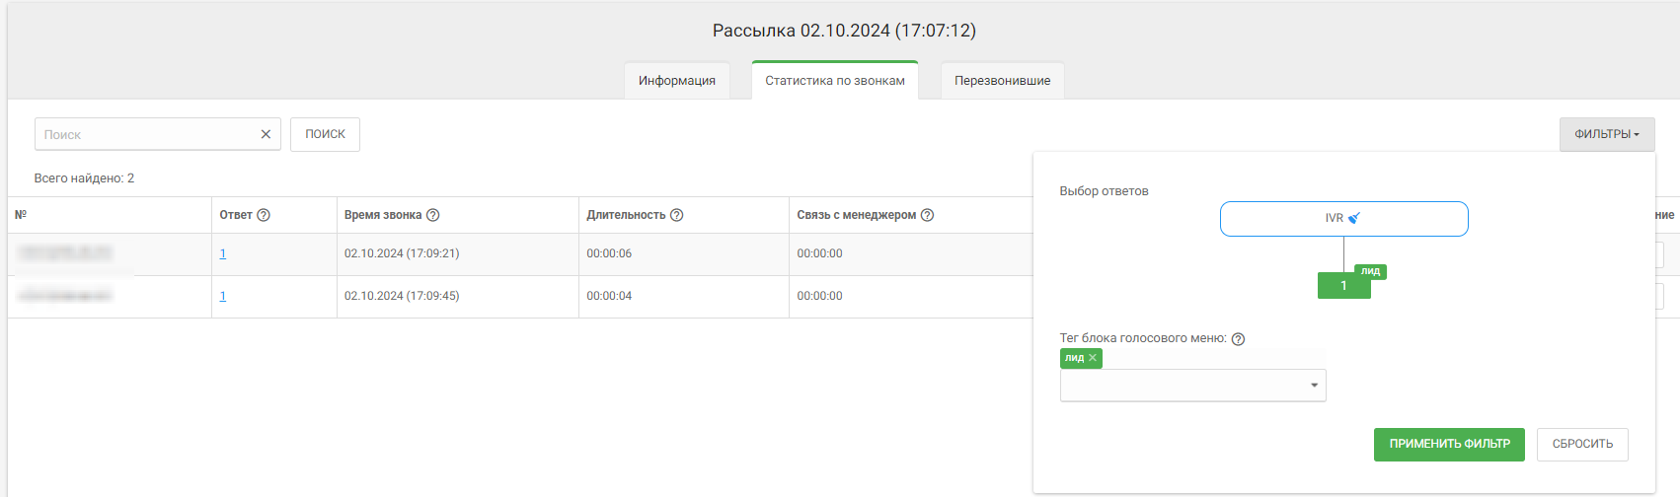Click the help icon for Тег блока голосового меню
This screenshot has width=1680, height=497.
(x=1239, y=339)
